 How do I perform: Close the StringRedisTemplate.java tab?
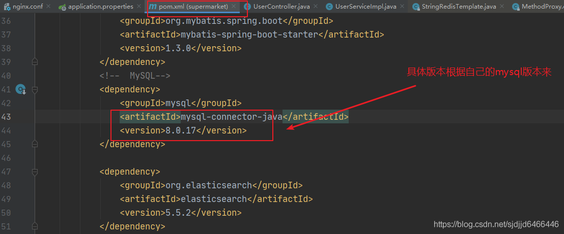click(x=502, y=7)
